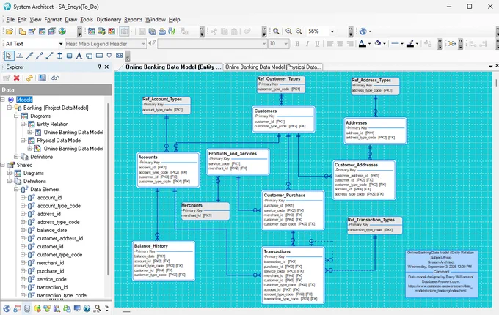
Task: Click the print icon in toolbar
Action: pyautogui.click(x=162, y=31)
